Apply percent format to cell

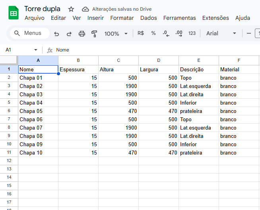point(153,33)
